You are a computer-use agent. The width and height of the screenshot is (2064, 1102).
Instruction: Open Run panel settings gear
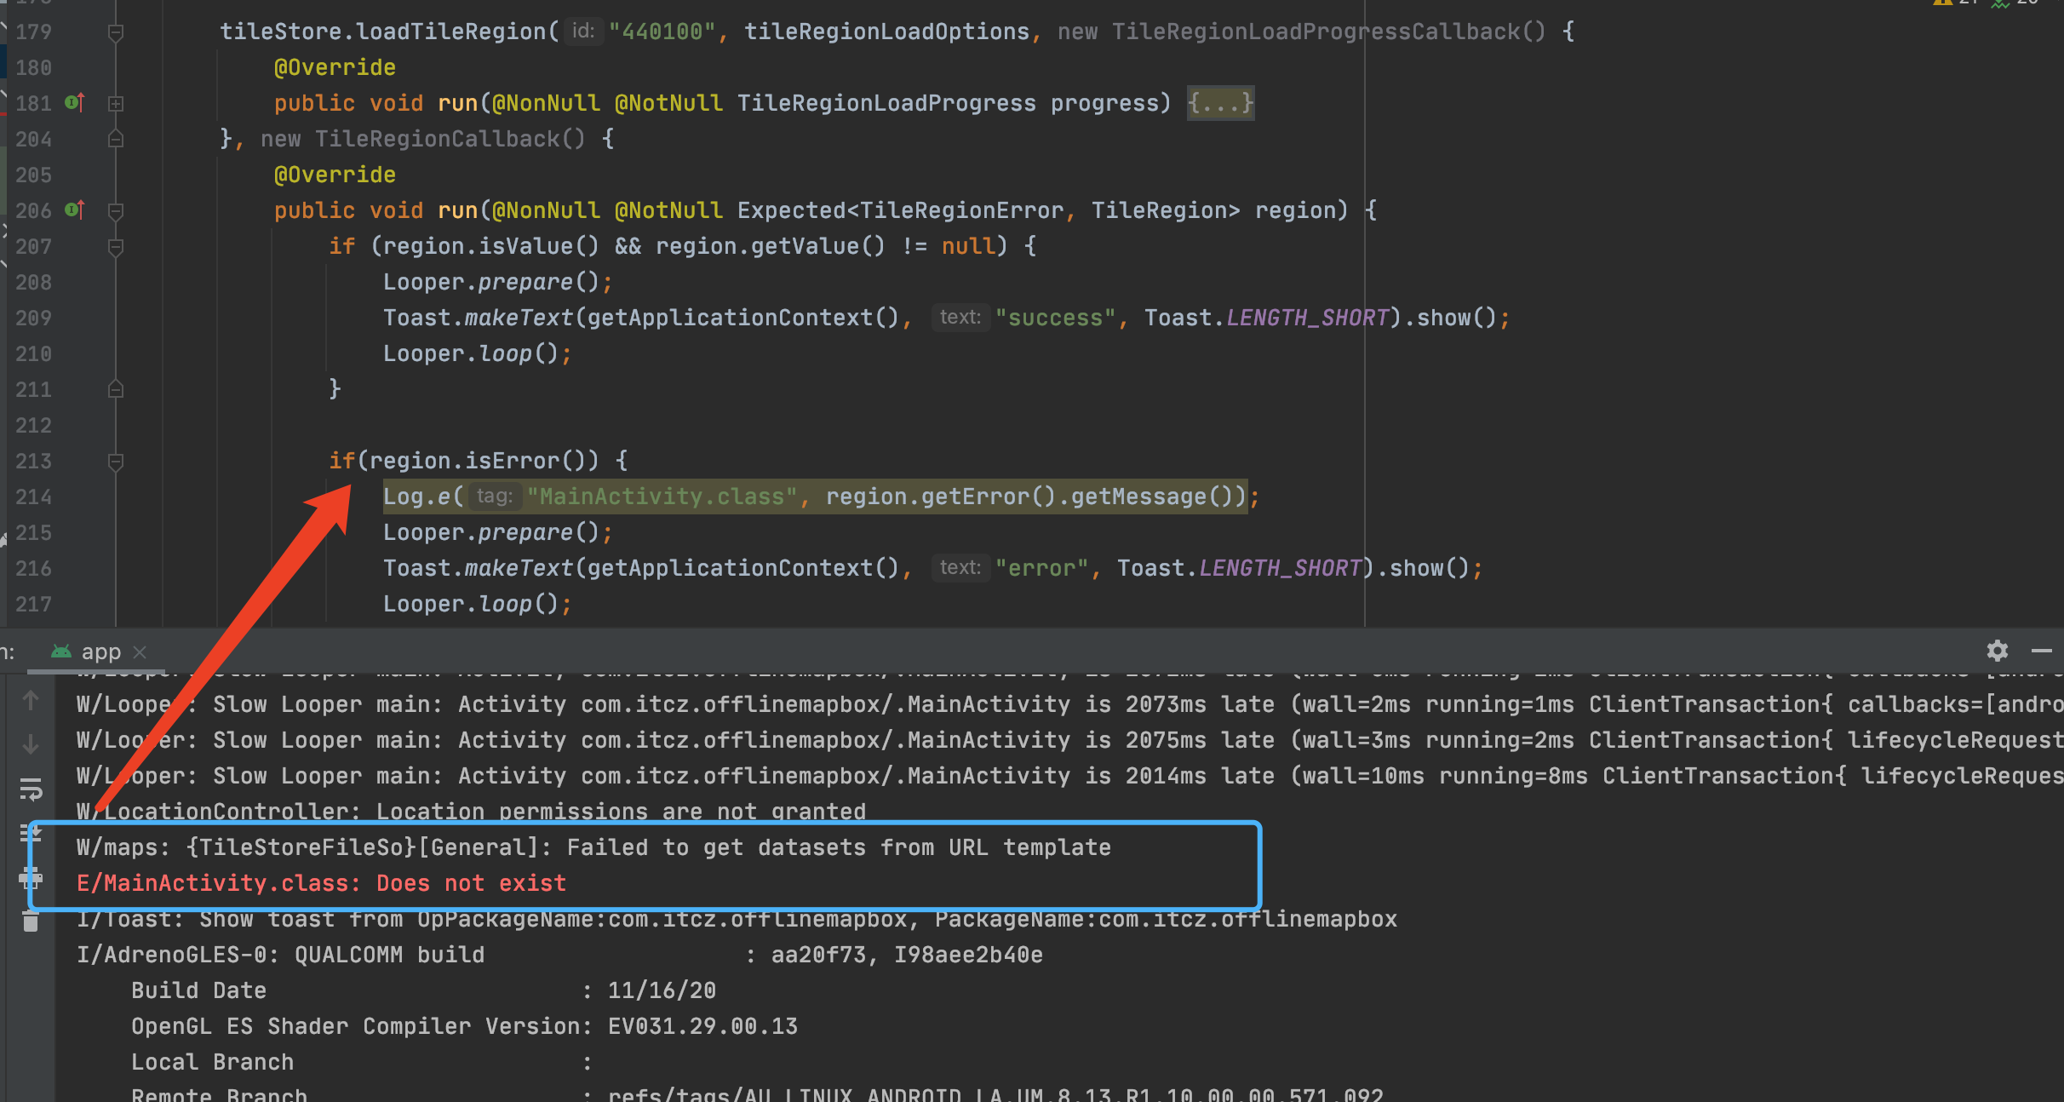click(1997, 651)
